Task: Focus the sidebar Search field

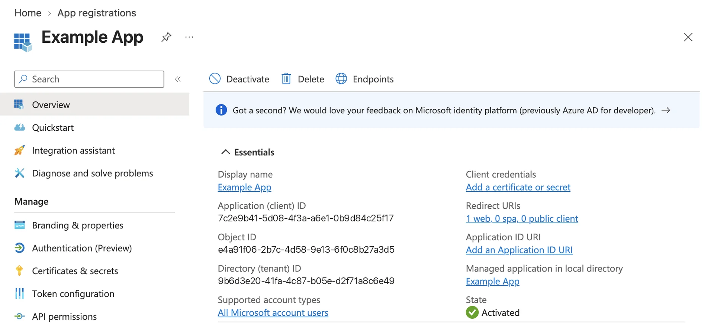Action: 89,79
